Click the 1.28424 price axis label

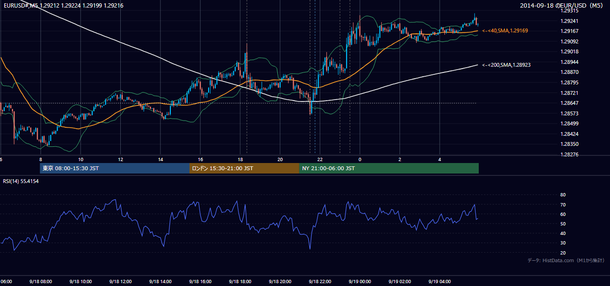coord(569,134)
